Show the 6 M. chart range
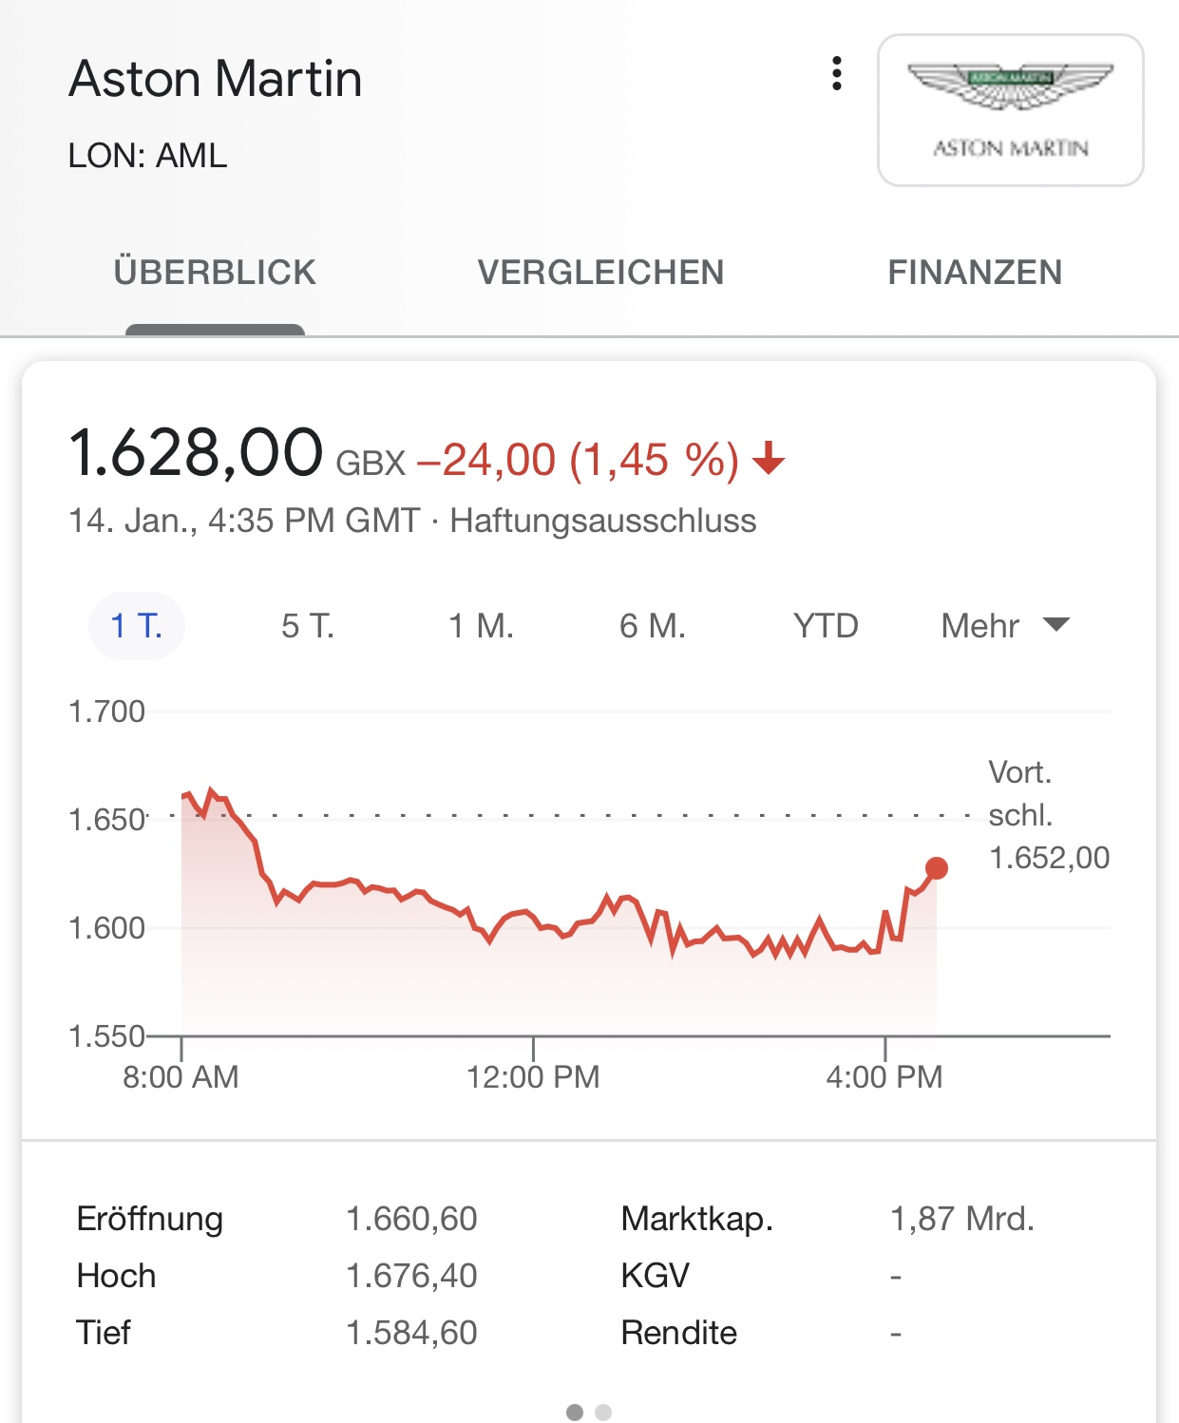Viewport: 1179px width, 1423px height. click(653, 626)
